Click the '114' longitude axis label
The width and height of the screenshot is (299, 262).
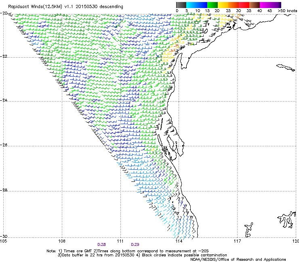click(179, 241)
